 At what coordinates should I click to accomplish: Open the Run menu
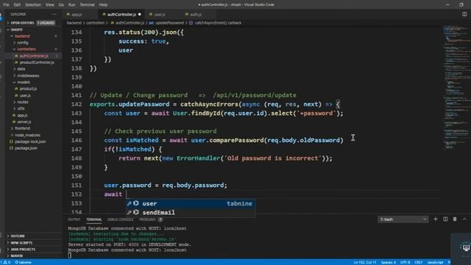tap(72, 5)
